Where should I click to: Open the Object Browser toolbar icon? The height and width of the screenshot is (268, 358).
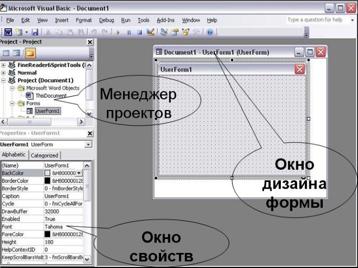186,32
